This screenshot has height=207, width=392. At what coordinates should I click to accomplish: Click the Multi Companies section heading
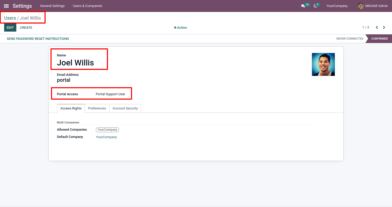pos(68,123)
